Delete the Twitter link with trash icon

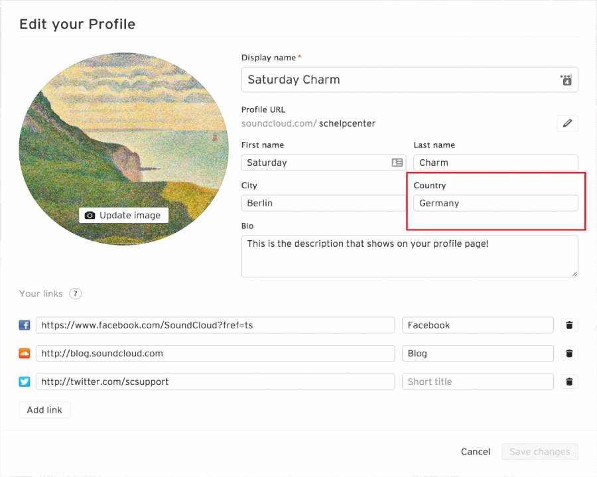tap(569, 381)
